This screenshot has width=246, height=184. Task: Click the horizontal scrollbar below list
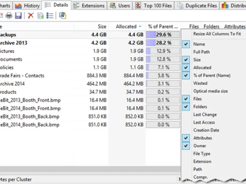click(x=90, y=169)
